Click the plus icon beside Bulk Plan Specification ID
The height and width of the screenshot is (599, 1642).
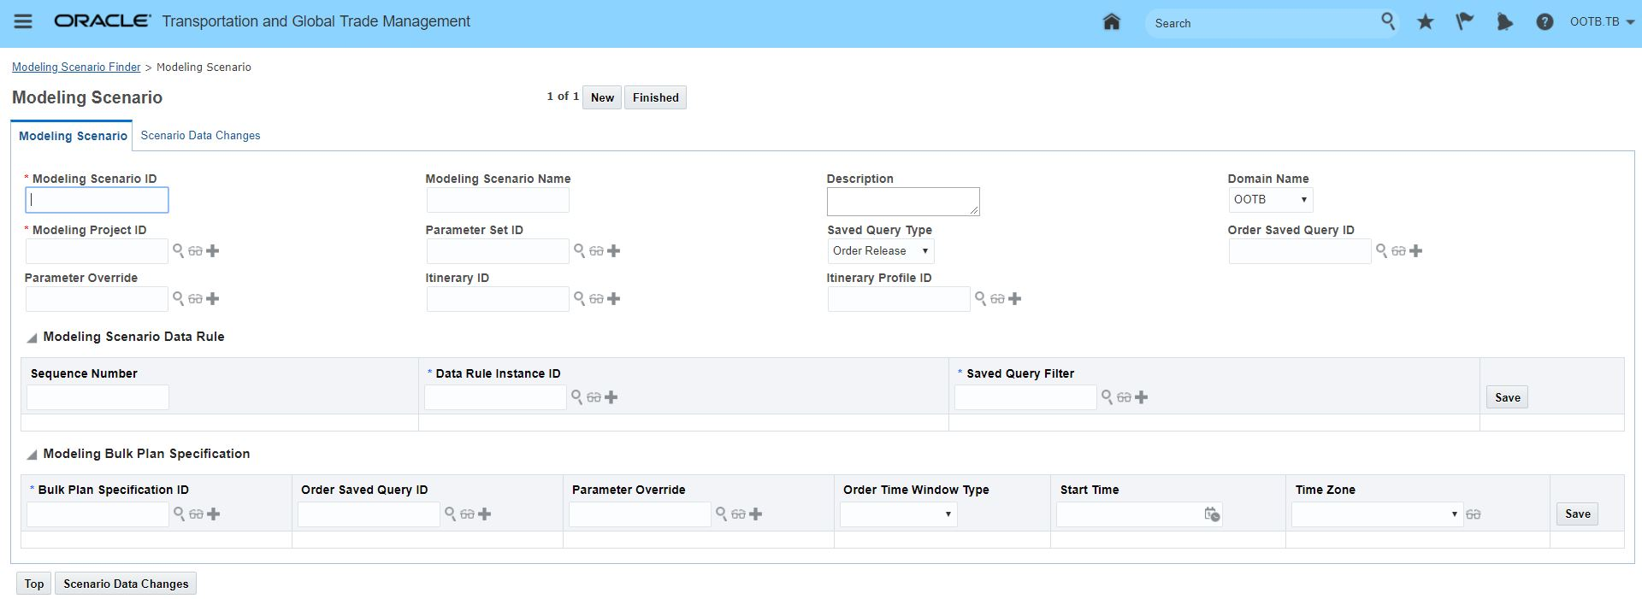pos(214,514)
